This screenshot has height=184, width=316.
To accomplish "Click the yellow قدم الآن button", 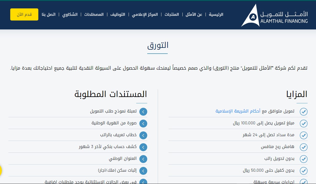I will tap(24, 14).
